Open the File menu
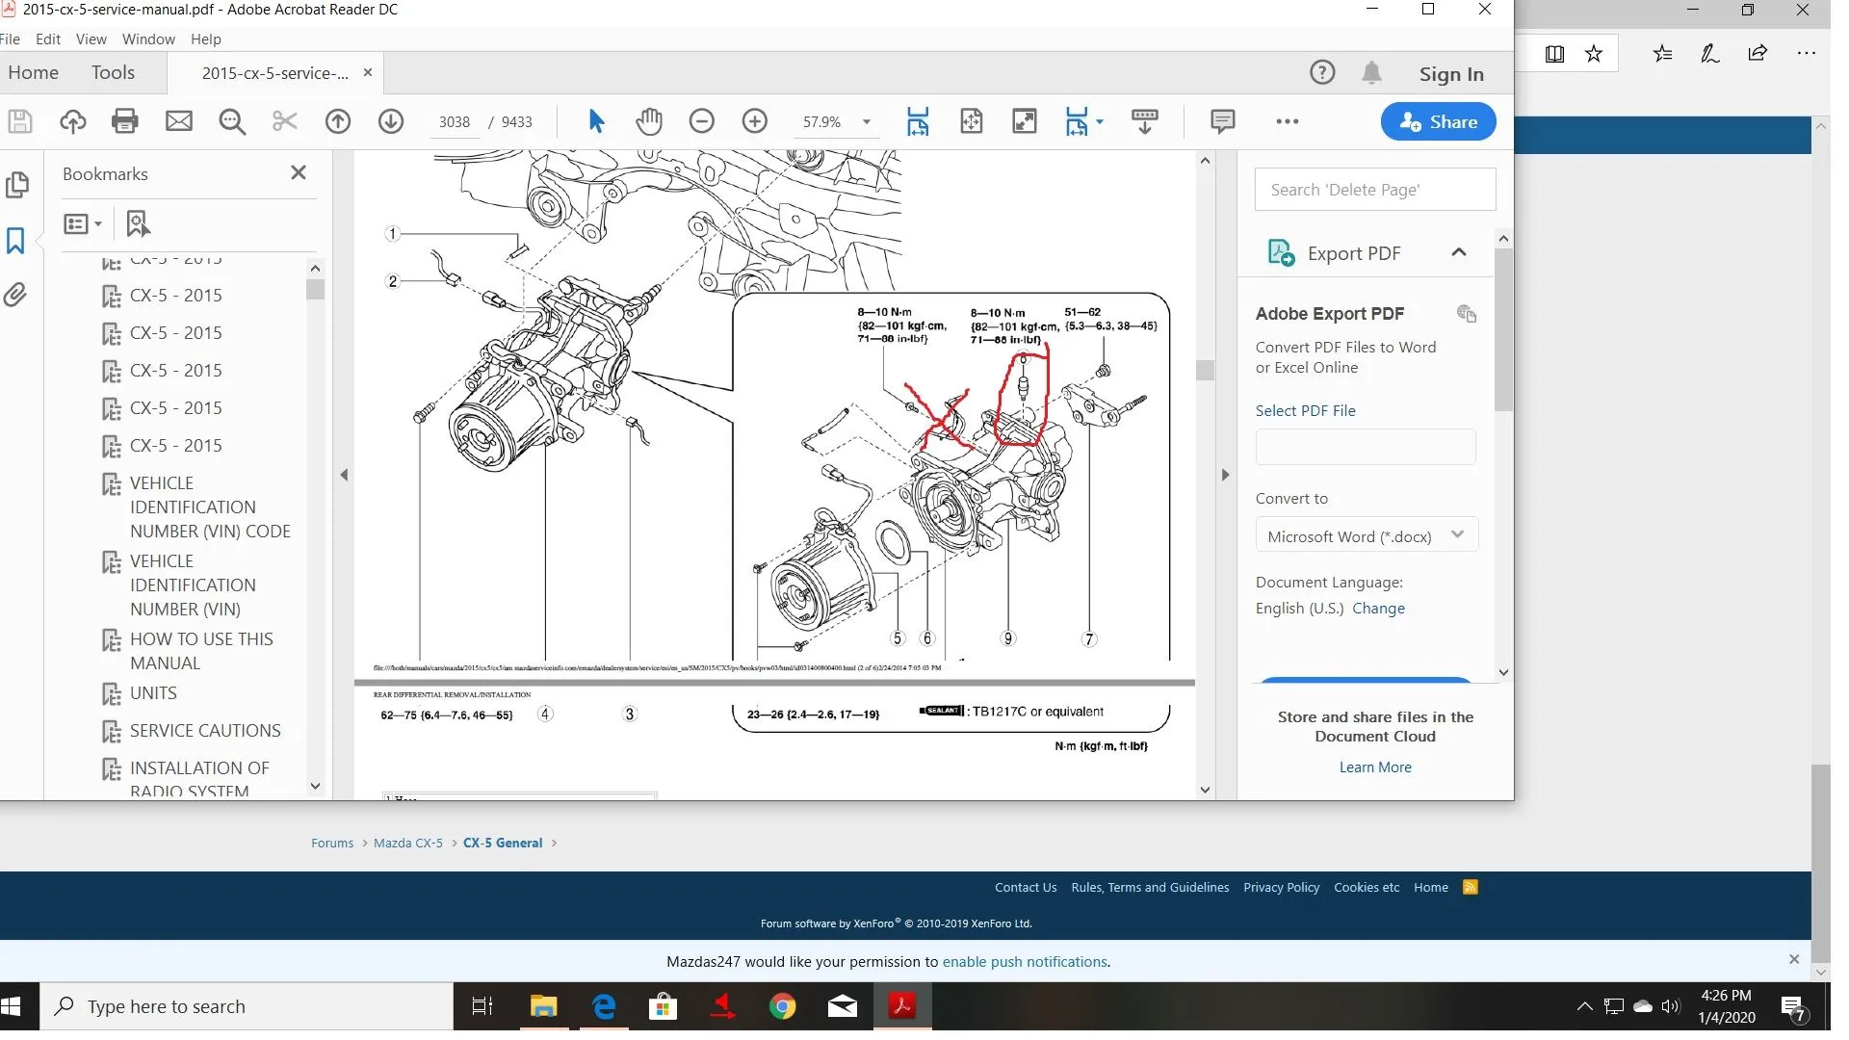Viewport: 1849px width, 1040px height. click(x=10, y=39)
